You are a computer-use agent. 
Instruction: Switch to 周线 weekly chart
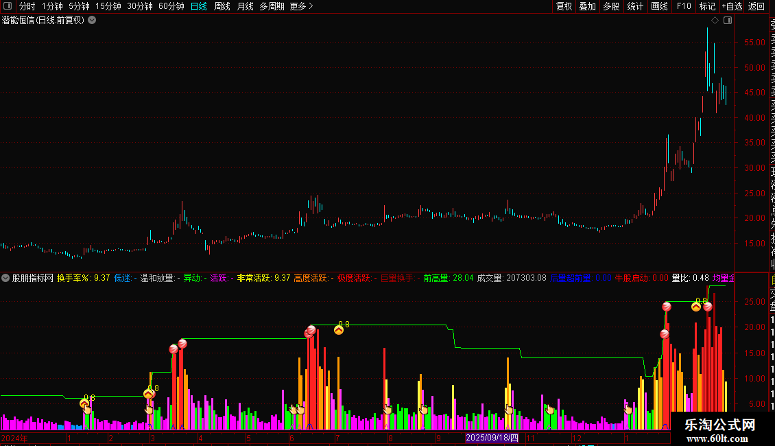pos(222,6)
